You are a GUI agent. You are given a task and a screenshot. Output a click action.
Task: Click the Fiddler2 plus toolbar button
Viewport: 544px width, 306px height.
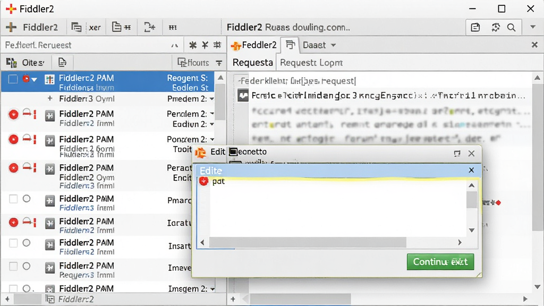pyautogui.click(x=31, y=27)
